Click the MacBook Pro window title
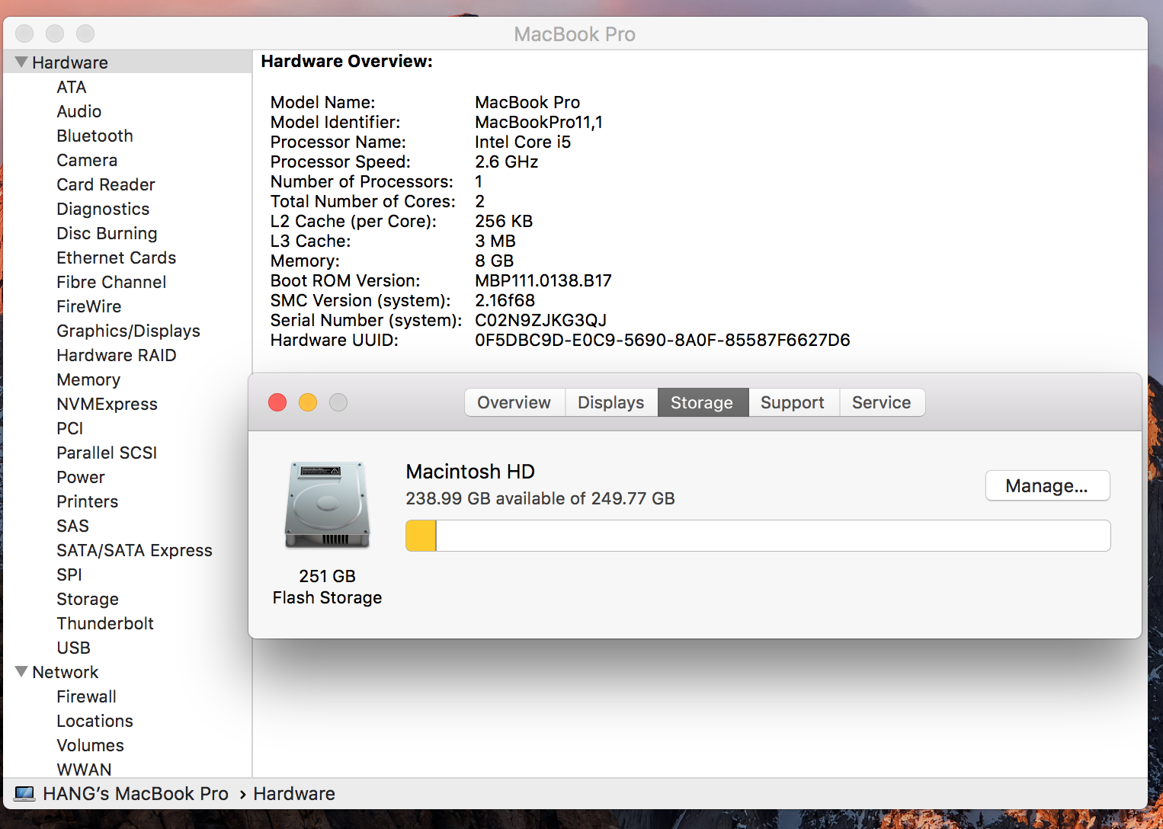The image size is (1163, 829). tap(575, 34)
